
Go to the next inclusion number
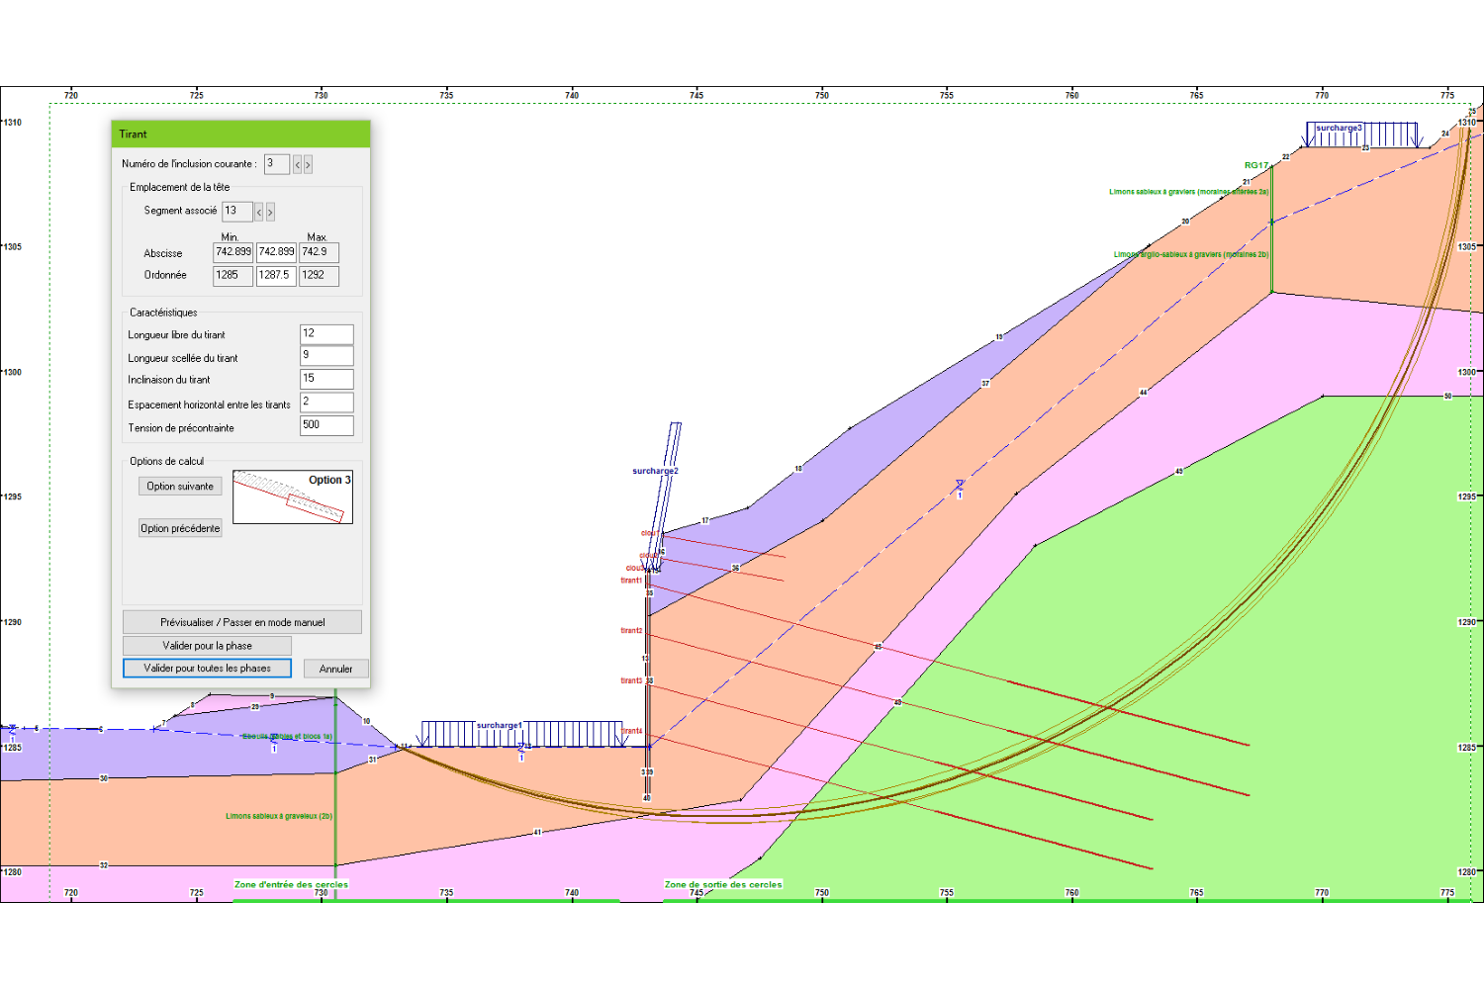click(308, 165)
